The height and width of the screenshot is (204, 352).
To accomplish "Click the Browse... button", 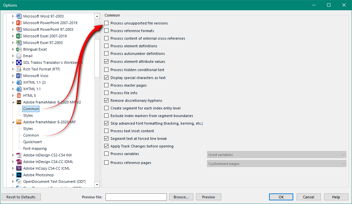I will pyautogui.click(x=181, y=197).
